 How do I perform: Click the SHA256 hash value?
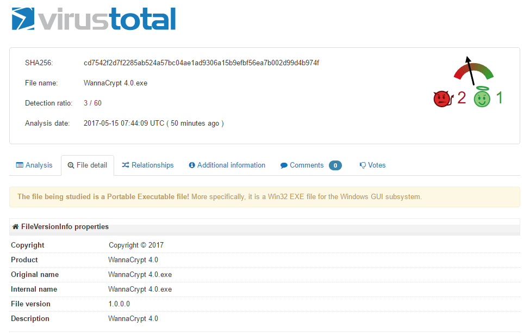(202, 63)
